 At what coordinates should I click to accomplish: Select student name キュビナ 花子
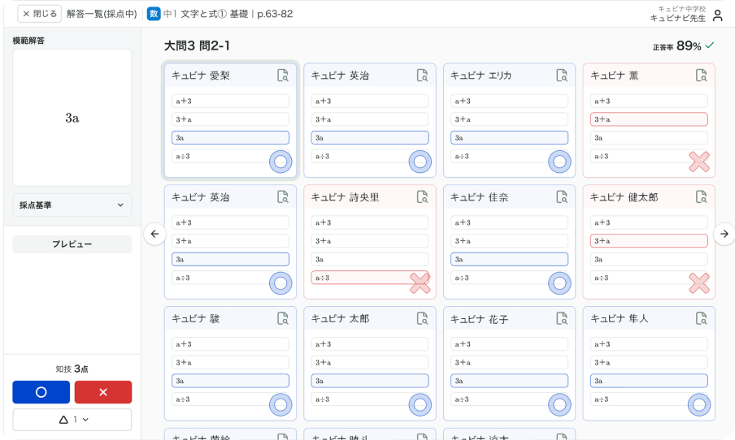tap(480, 319)
